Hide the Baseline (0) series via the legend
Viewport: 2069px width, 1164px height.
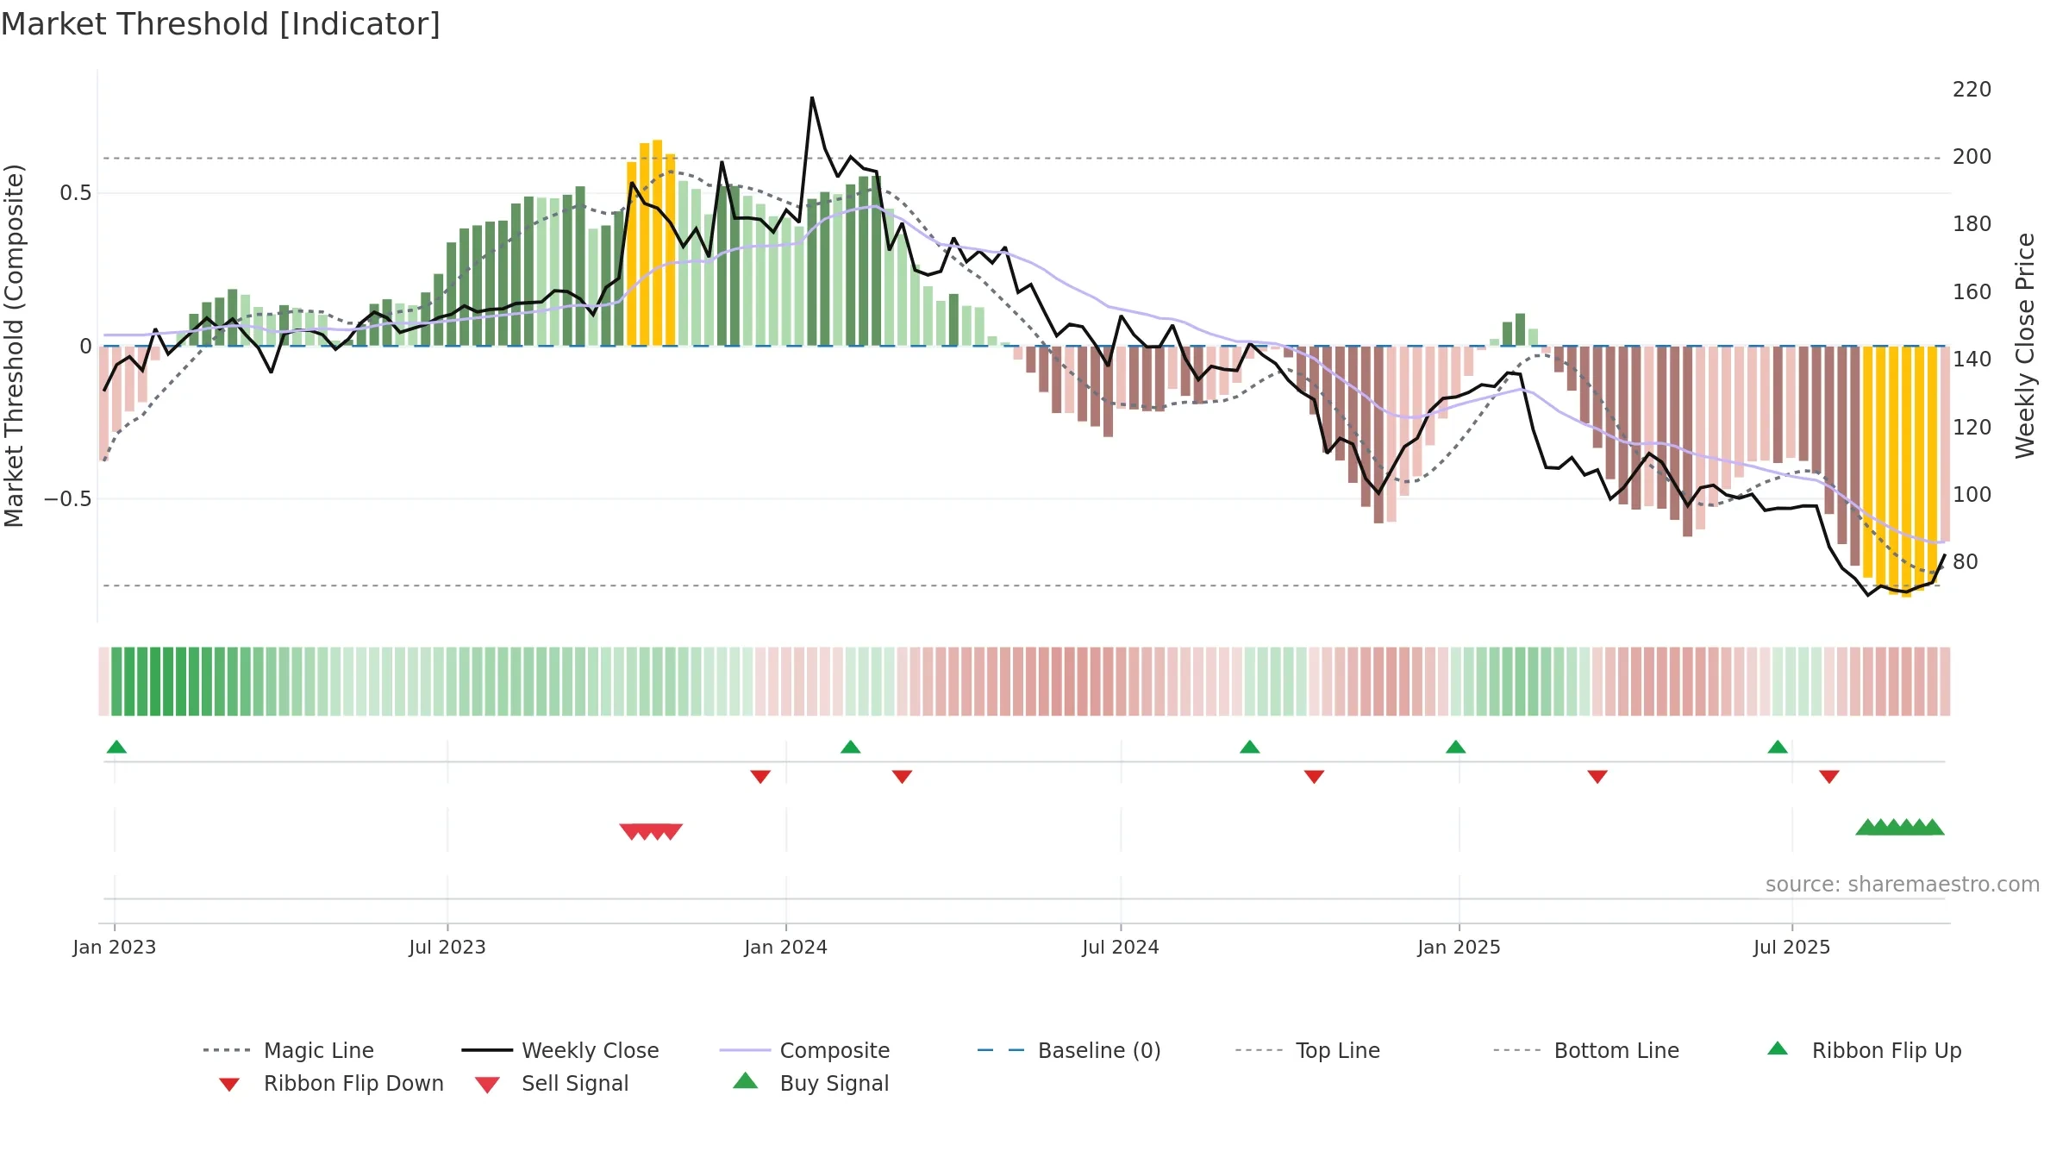(x=1069, y=1050)
